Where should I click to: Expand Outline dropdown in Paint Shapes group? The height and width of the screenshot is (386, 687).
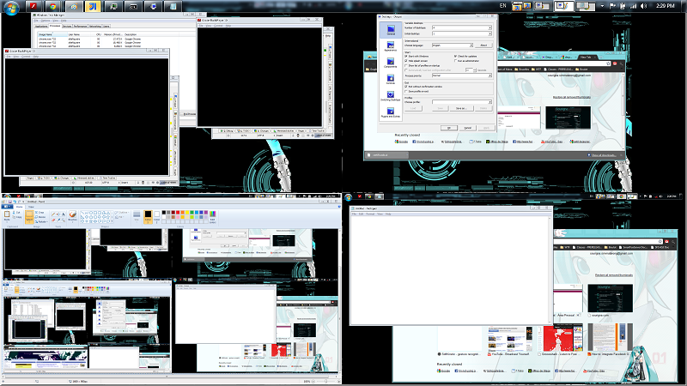(x=121, y=212)
